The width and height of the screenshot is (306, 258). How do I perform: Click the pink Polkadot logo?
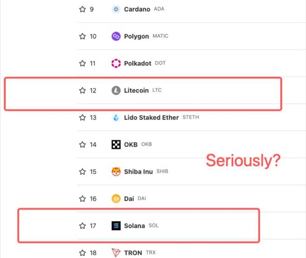[116, 63]
